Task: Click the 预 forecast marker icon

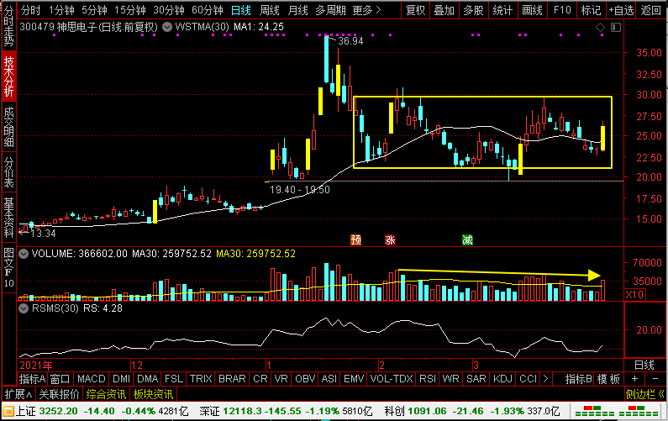Action: 356,239
